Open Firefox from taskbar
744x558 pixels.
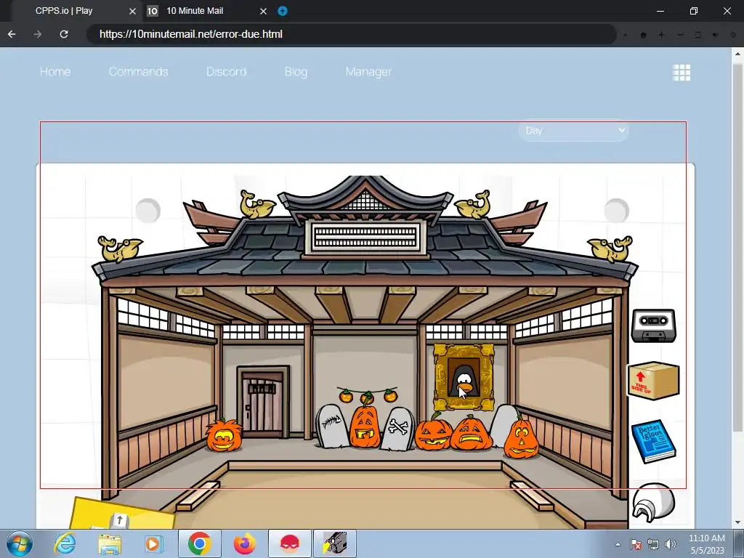244,543
